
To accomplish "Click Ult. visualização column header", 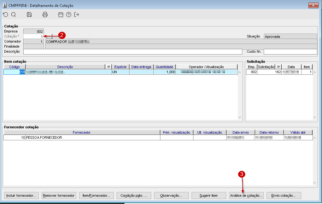I will pyautogui.click(x=210, y=132).
